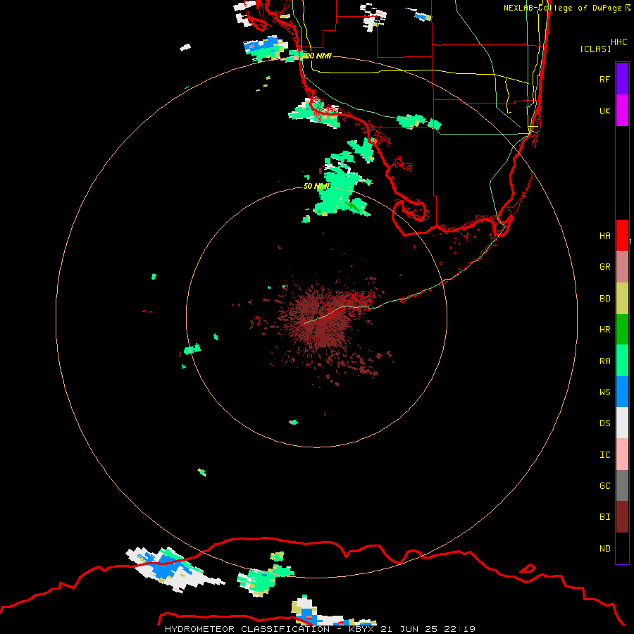Pick the RA light green legend swatch

(622, 361)
